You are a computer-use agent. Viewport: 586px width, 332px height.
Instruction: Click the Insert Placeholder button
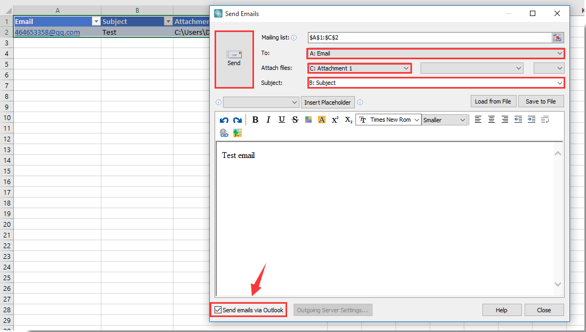click(328, 102)
